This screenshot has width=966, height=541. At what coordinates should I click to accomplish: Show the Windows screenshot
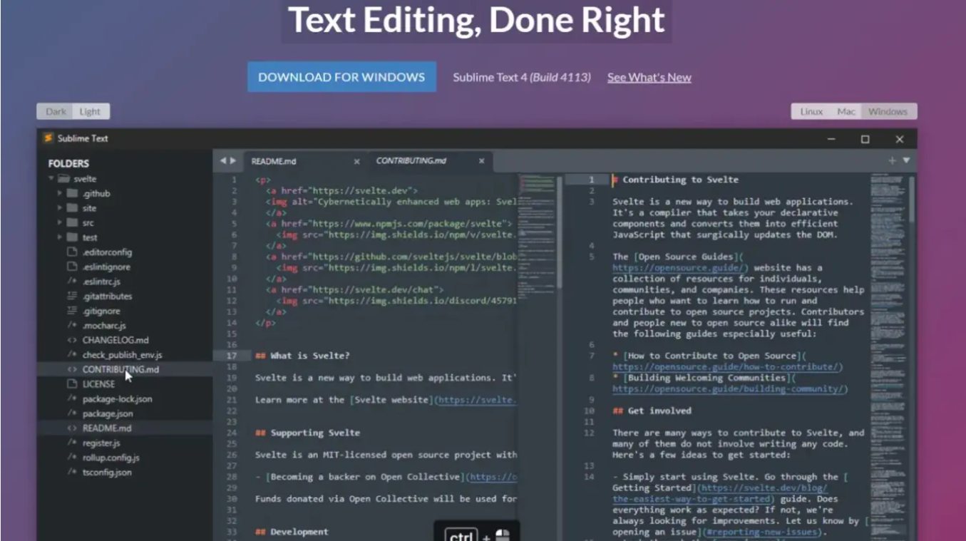888,111
